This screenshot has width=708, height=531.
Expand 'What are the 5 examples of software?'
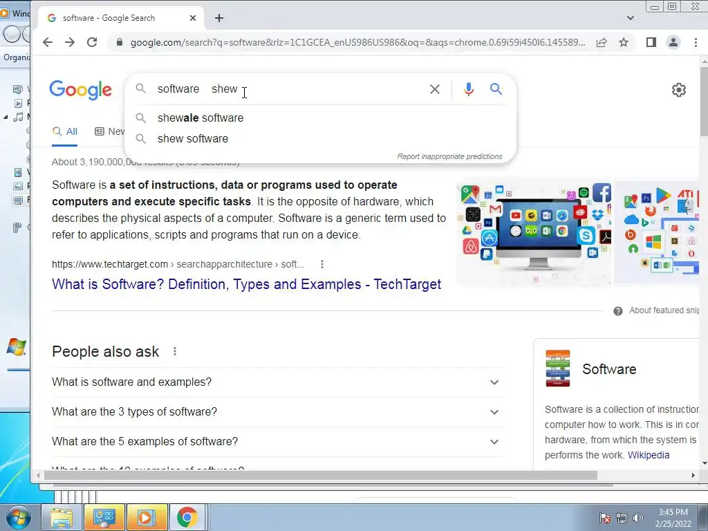click(278, 442)
